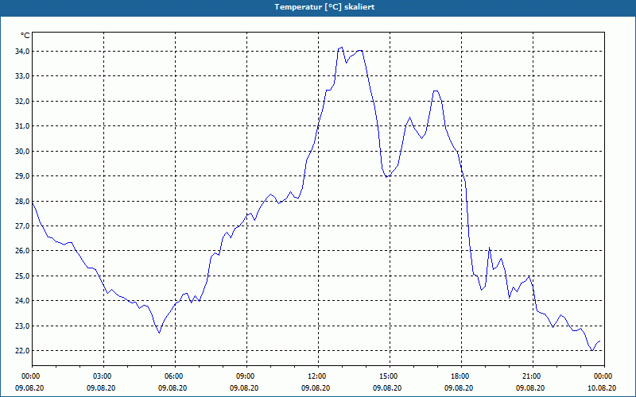Select the 26,0 value on the temperature axis
This screenshot has width=636, height=397.
[x=23, y=251]
